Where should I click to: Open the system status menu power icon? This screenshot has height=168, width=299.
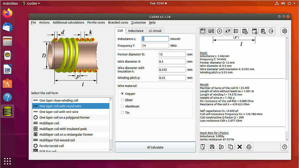click(290, 3)
